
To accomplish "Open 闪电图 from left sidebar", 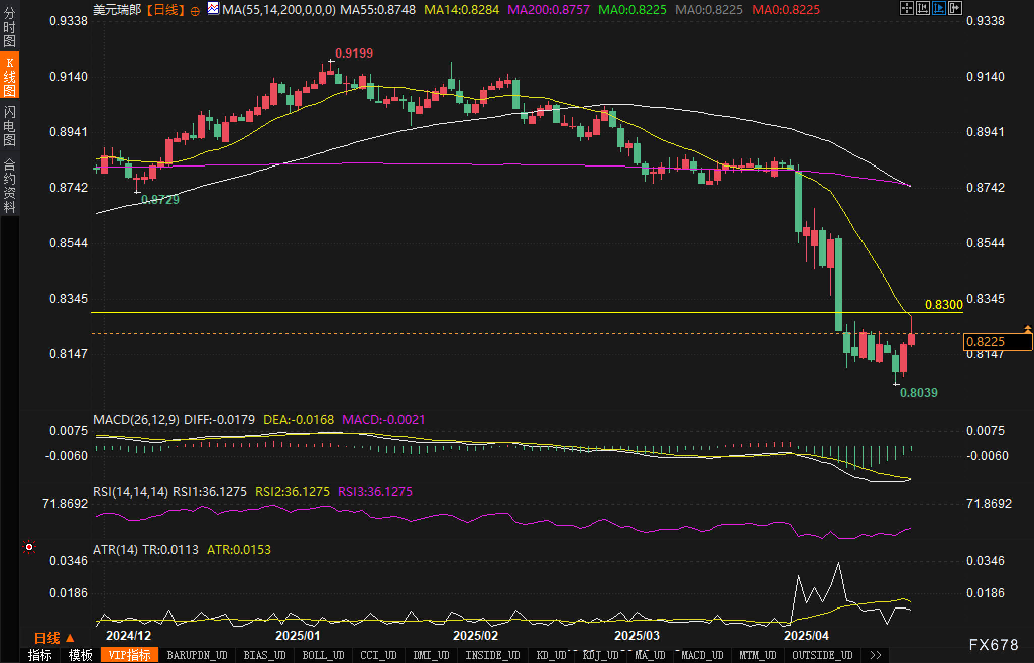I will click(x=10, y=126).
